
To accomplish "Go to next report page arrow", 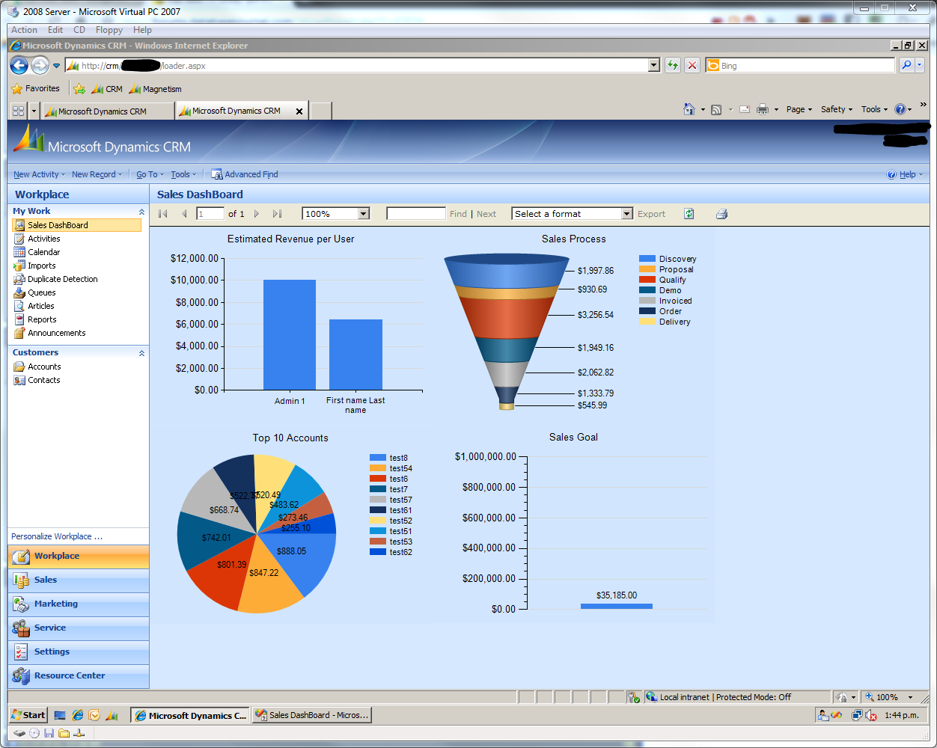I will coord(257,214).
